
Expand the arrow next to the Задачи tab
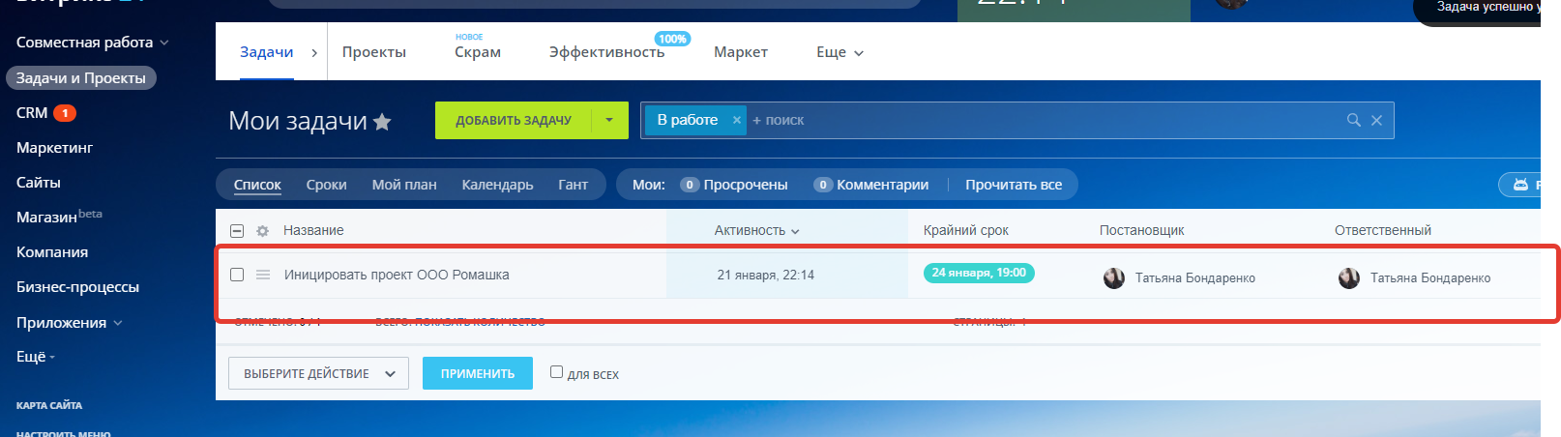(x=314, y=53)
